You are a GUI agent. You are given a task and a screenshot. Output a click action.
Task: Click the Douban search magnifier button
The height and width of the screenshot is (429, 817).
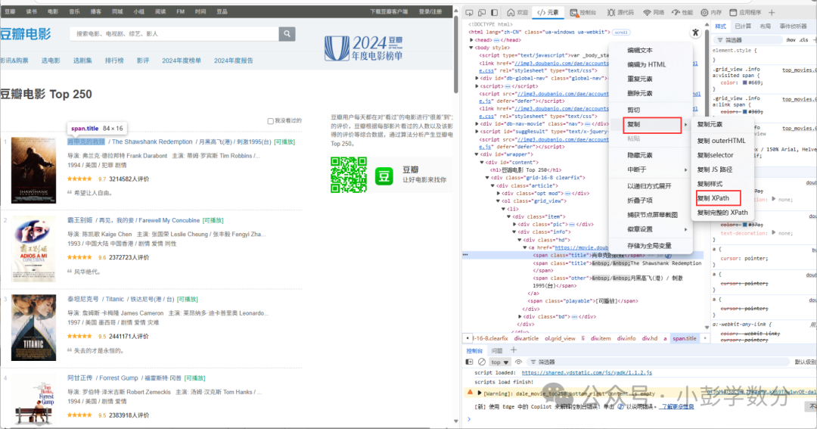287,34
